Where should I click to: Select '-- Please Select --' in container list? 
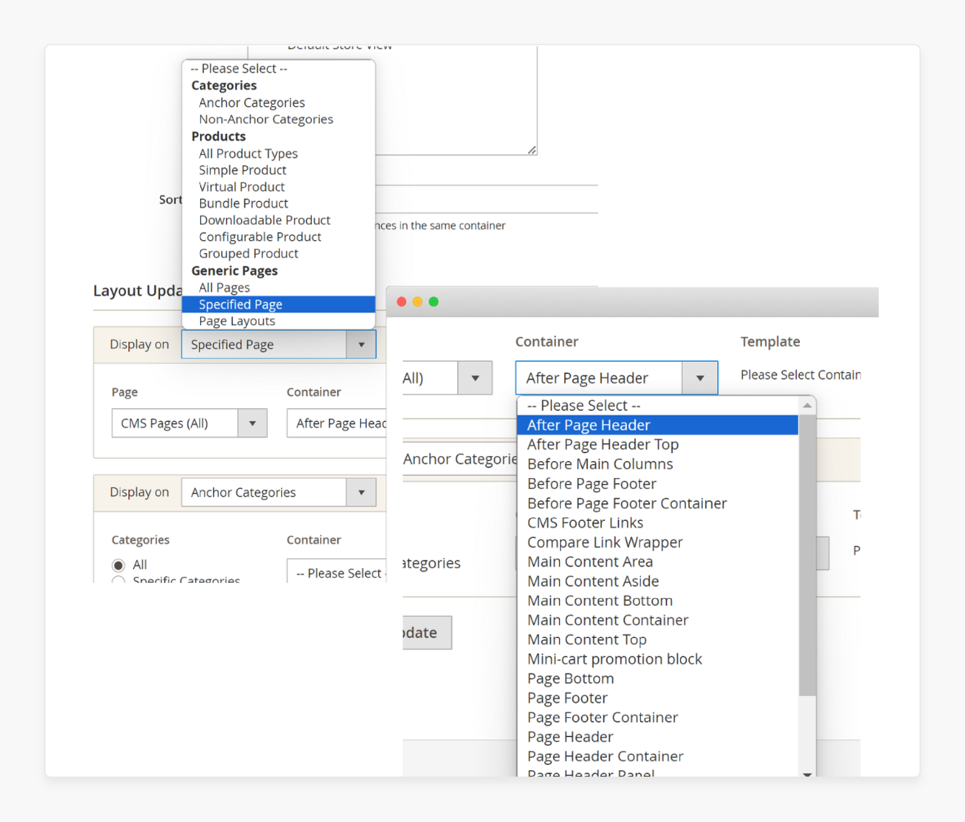pos(658,405)
